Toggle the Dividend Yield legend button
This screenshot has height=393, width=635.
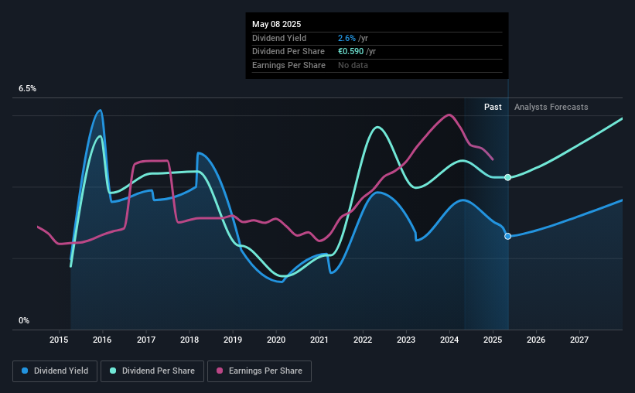[55, 371]
